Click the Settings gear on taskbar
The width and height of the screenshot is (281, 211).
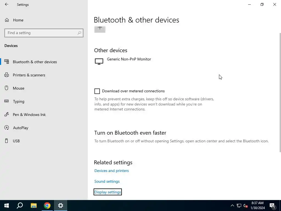pyautogui.click(x=61, y=206)
